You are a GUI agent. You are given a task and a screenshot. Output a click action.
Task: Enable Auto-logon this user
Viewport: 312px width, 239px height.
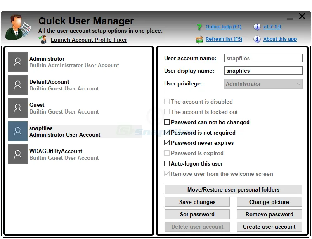(167, 163)
